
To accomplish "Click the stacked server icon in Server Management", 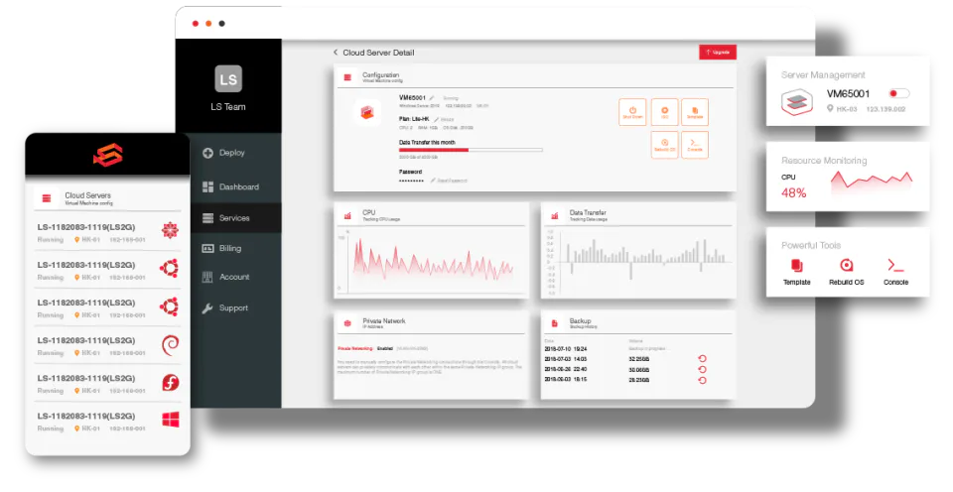I will point(797,102).
